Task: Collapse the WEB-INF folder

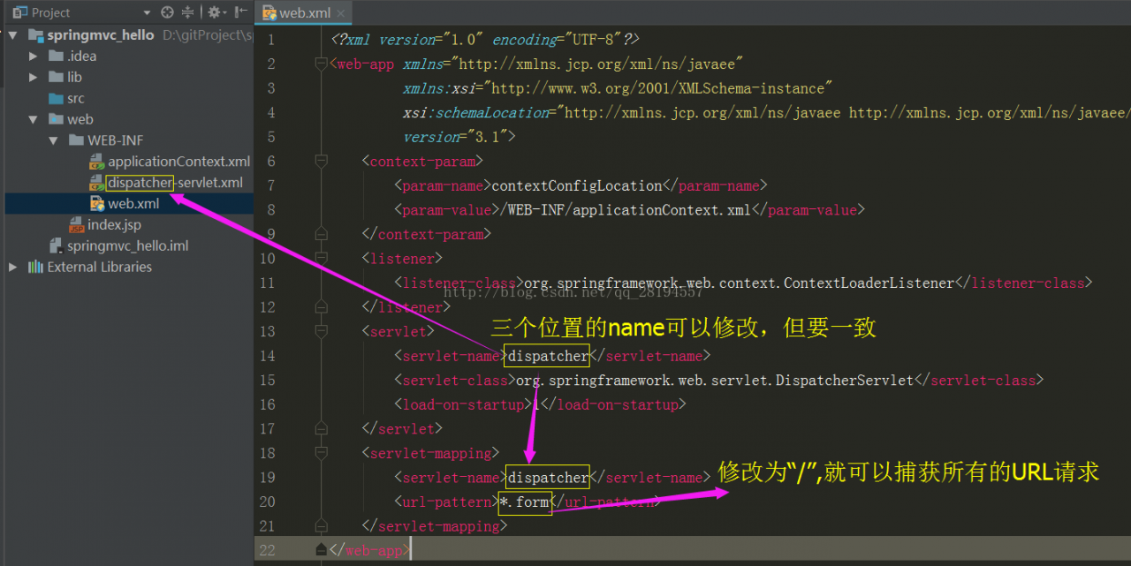Action: click(54, 140)
